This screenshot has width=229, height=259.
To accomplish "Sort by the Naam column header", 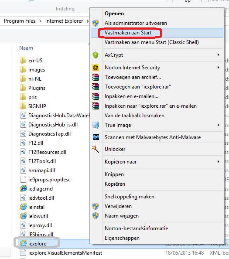I will click(26, 48).
